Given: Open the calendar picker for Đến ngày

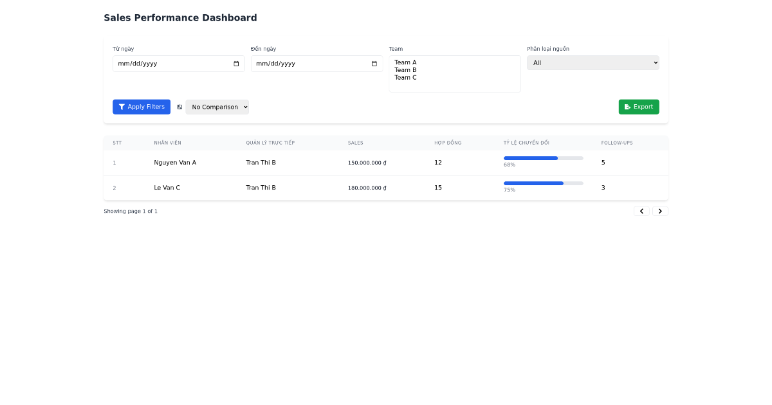Looking at the screenshot, I should point(374,64).
